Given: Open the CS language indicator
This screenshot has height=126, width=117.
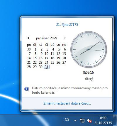Looking at the screenshot, I should coord(67,120).
